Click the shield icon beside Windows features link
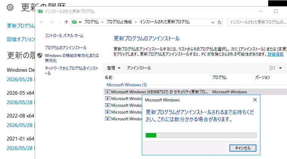Image resolution: width=287 pixels, height=159 pixels. click(40, 56)
